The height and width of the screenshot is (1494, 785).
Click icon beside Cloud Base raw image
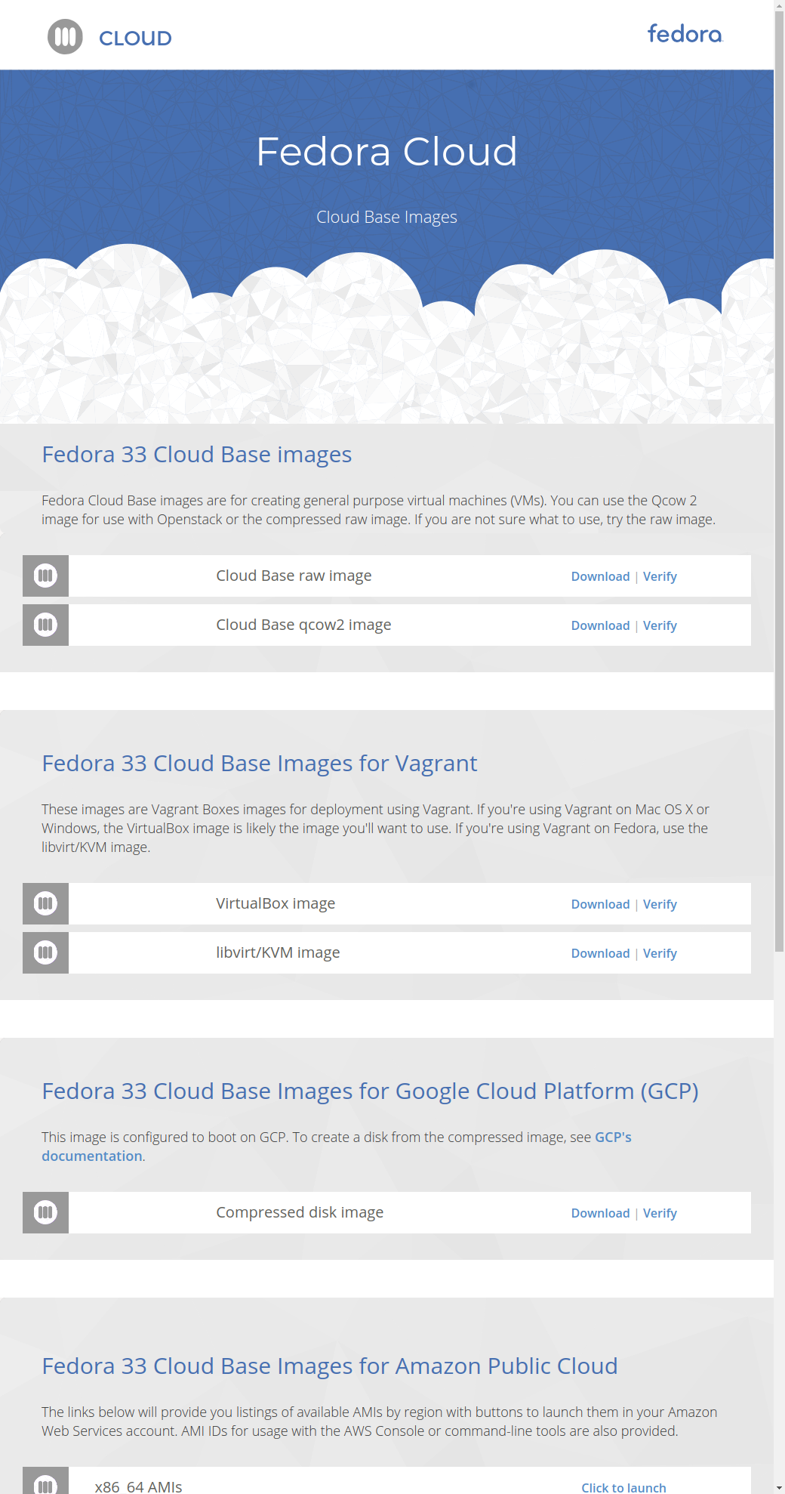[45, 576]
